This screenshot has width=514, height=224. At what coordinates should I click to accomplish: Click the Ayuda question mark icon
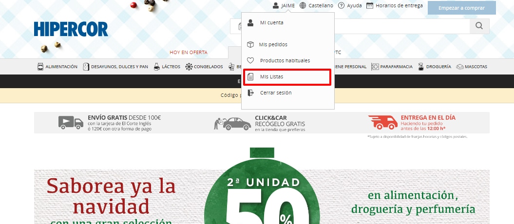342,5
